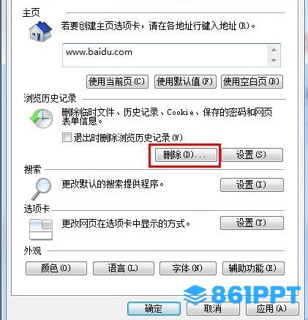Click the tabs layout icon
308x320 pixels.
click(x=41, y=229)
